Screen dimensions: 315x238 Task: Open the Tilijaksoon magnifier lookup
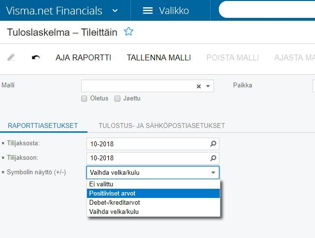213,158
